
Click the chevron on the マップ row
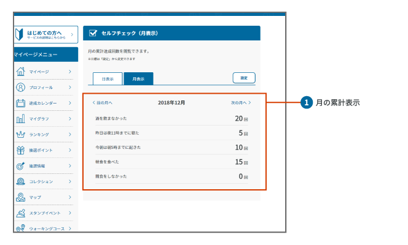point(69,197)
